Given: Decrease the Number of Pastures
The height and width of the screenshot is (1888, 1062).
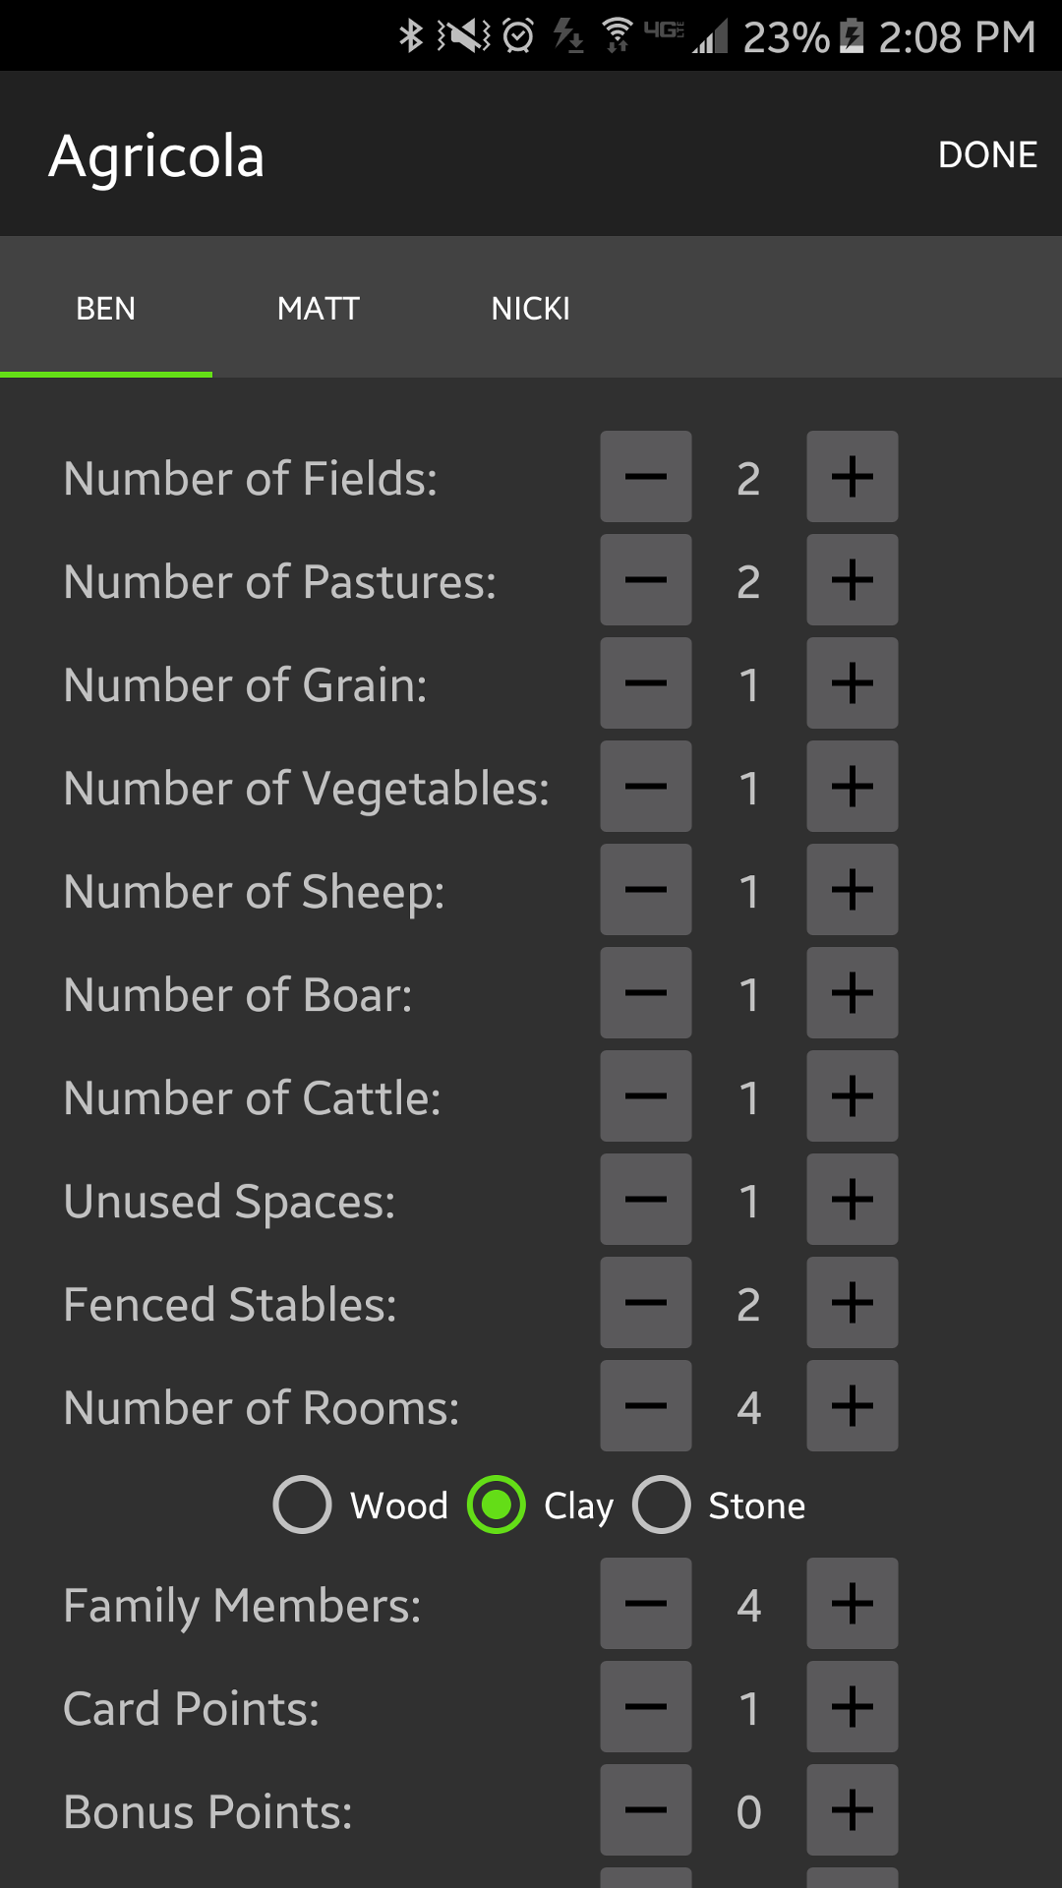Looking at the screenshot, I should pyautogui.click(x=646, y=580).
